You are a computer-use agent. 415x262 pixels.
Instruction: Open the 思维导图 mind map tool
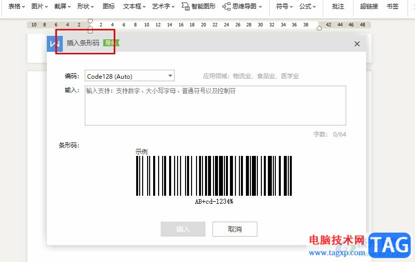click(242, 6)
